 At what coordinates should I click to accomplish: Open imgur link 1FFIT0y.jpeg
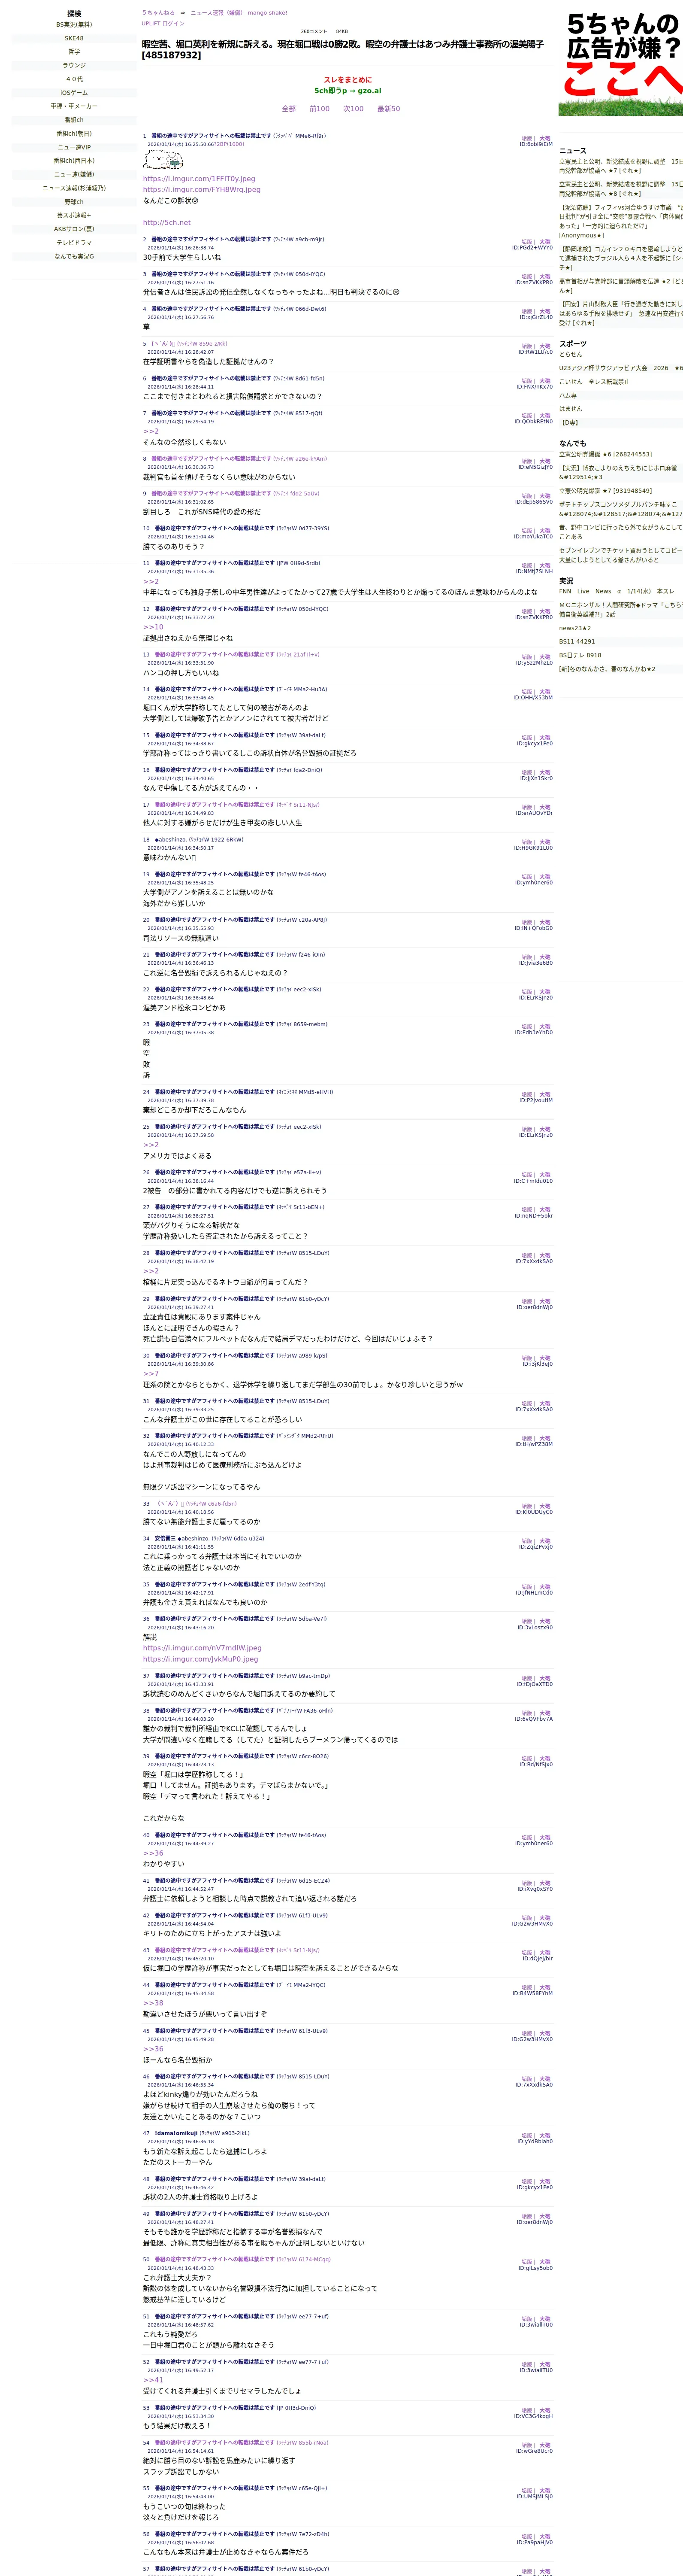coord(199,179)
